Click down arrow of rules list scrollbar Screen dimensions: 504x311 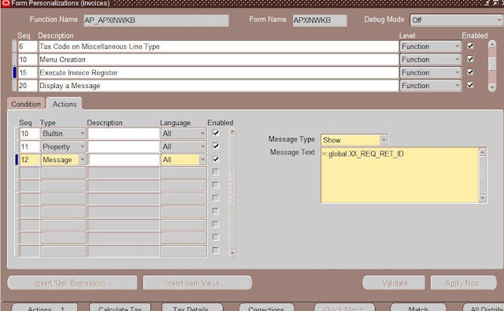tap(492, 87)
